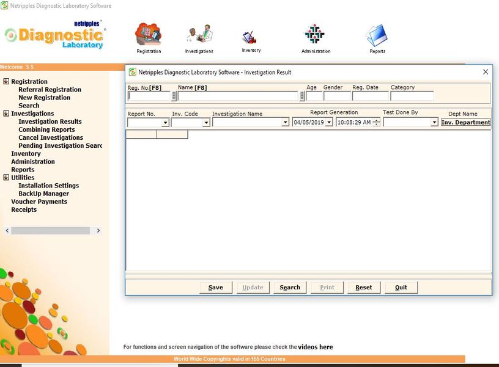Screen dimensions: 499x367
Task: Open the Reports folder toolbar icon
Action: (x=377, y=35)
